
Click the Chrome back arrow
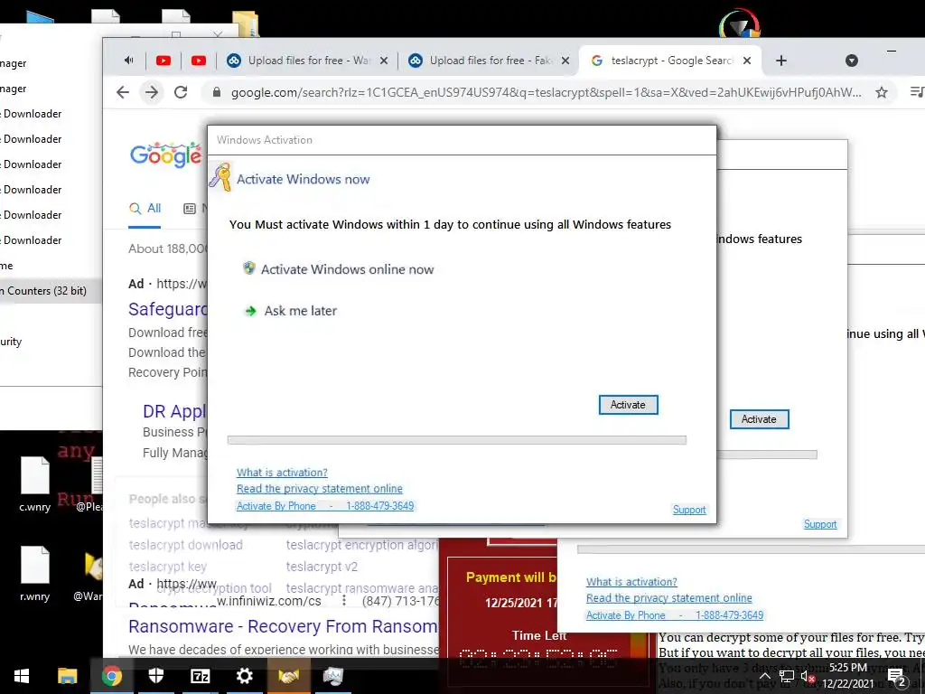123,92
